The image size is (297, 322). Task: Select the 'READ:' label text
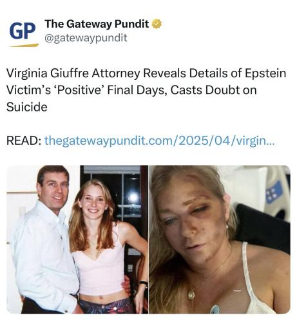(x=24, y=141)
